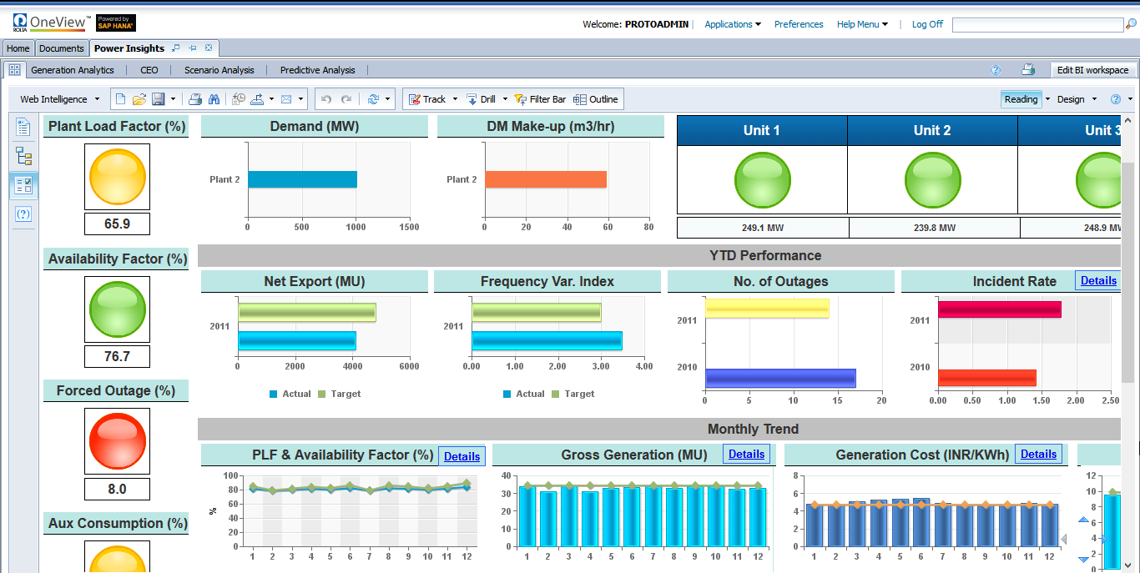Click the Print icon in Web Intelligence toolbar
The image size is (1140, 573).
click(195, 99)
